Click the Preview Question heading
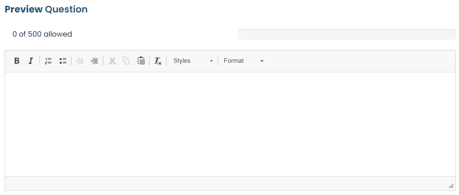The width and height of the screenshot is (459, 195). click(46, 10)
